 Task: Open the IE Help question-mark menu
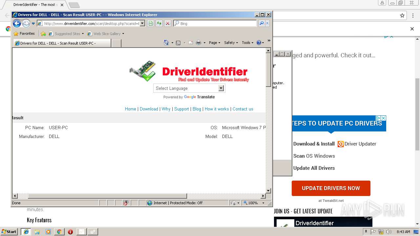pyautogui.click(x=260, y=43)
